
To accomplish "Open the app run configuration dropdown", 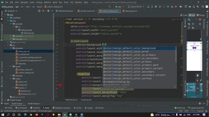I will 120,6.
